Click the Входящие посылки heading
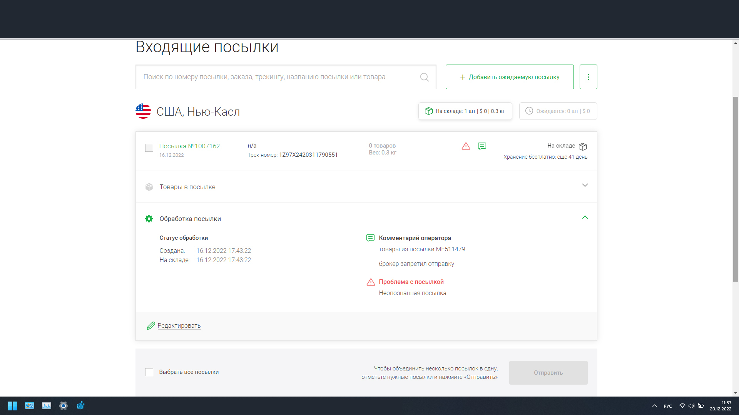 click(207, 47)
